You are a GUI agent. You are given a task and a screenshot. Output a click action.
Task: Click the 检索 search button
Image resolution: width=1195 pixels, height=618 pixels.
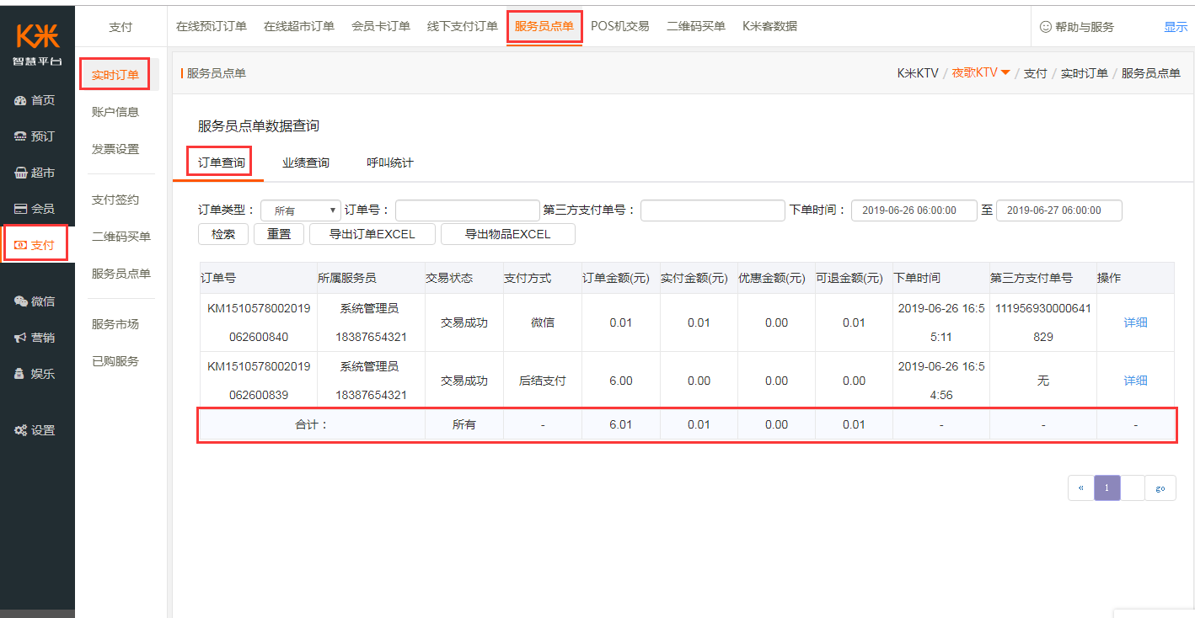pyautogui.click(x=223, y=234)
